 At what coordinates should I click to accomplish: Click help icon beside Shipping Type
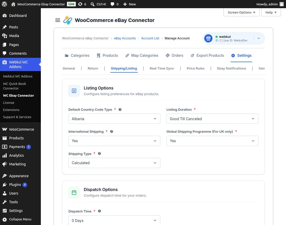pos(99,154)
